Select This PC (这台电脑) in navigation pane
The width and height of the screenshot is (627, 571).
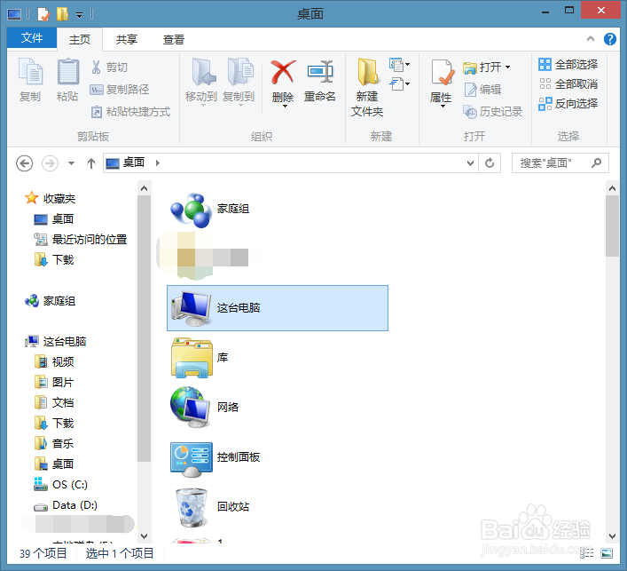point(56,342)
